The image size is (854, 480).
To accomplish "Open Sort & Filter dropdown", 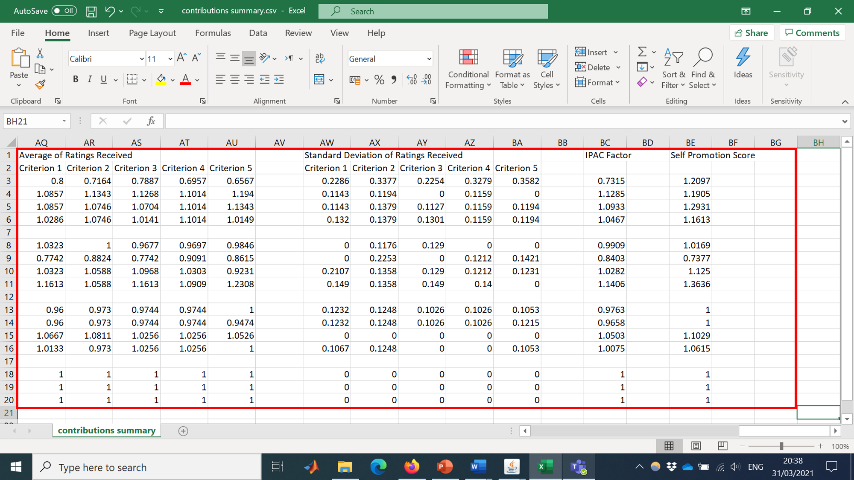I will tap(673, 69).
